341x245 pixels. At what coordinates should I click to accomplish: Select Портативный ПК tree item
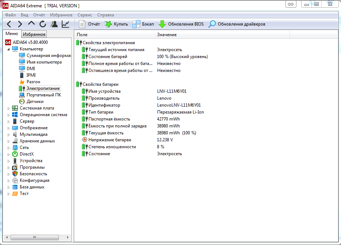[43, 95]
